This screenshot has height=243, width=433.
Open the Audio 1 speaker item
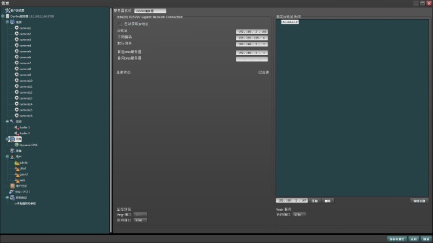point(16,128)
